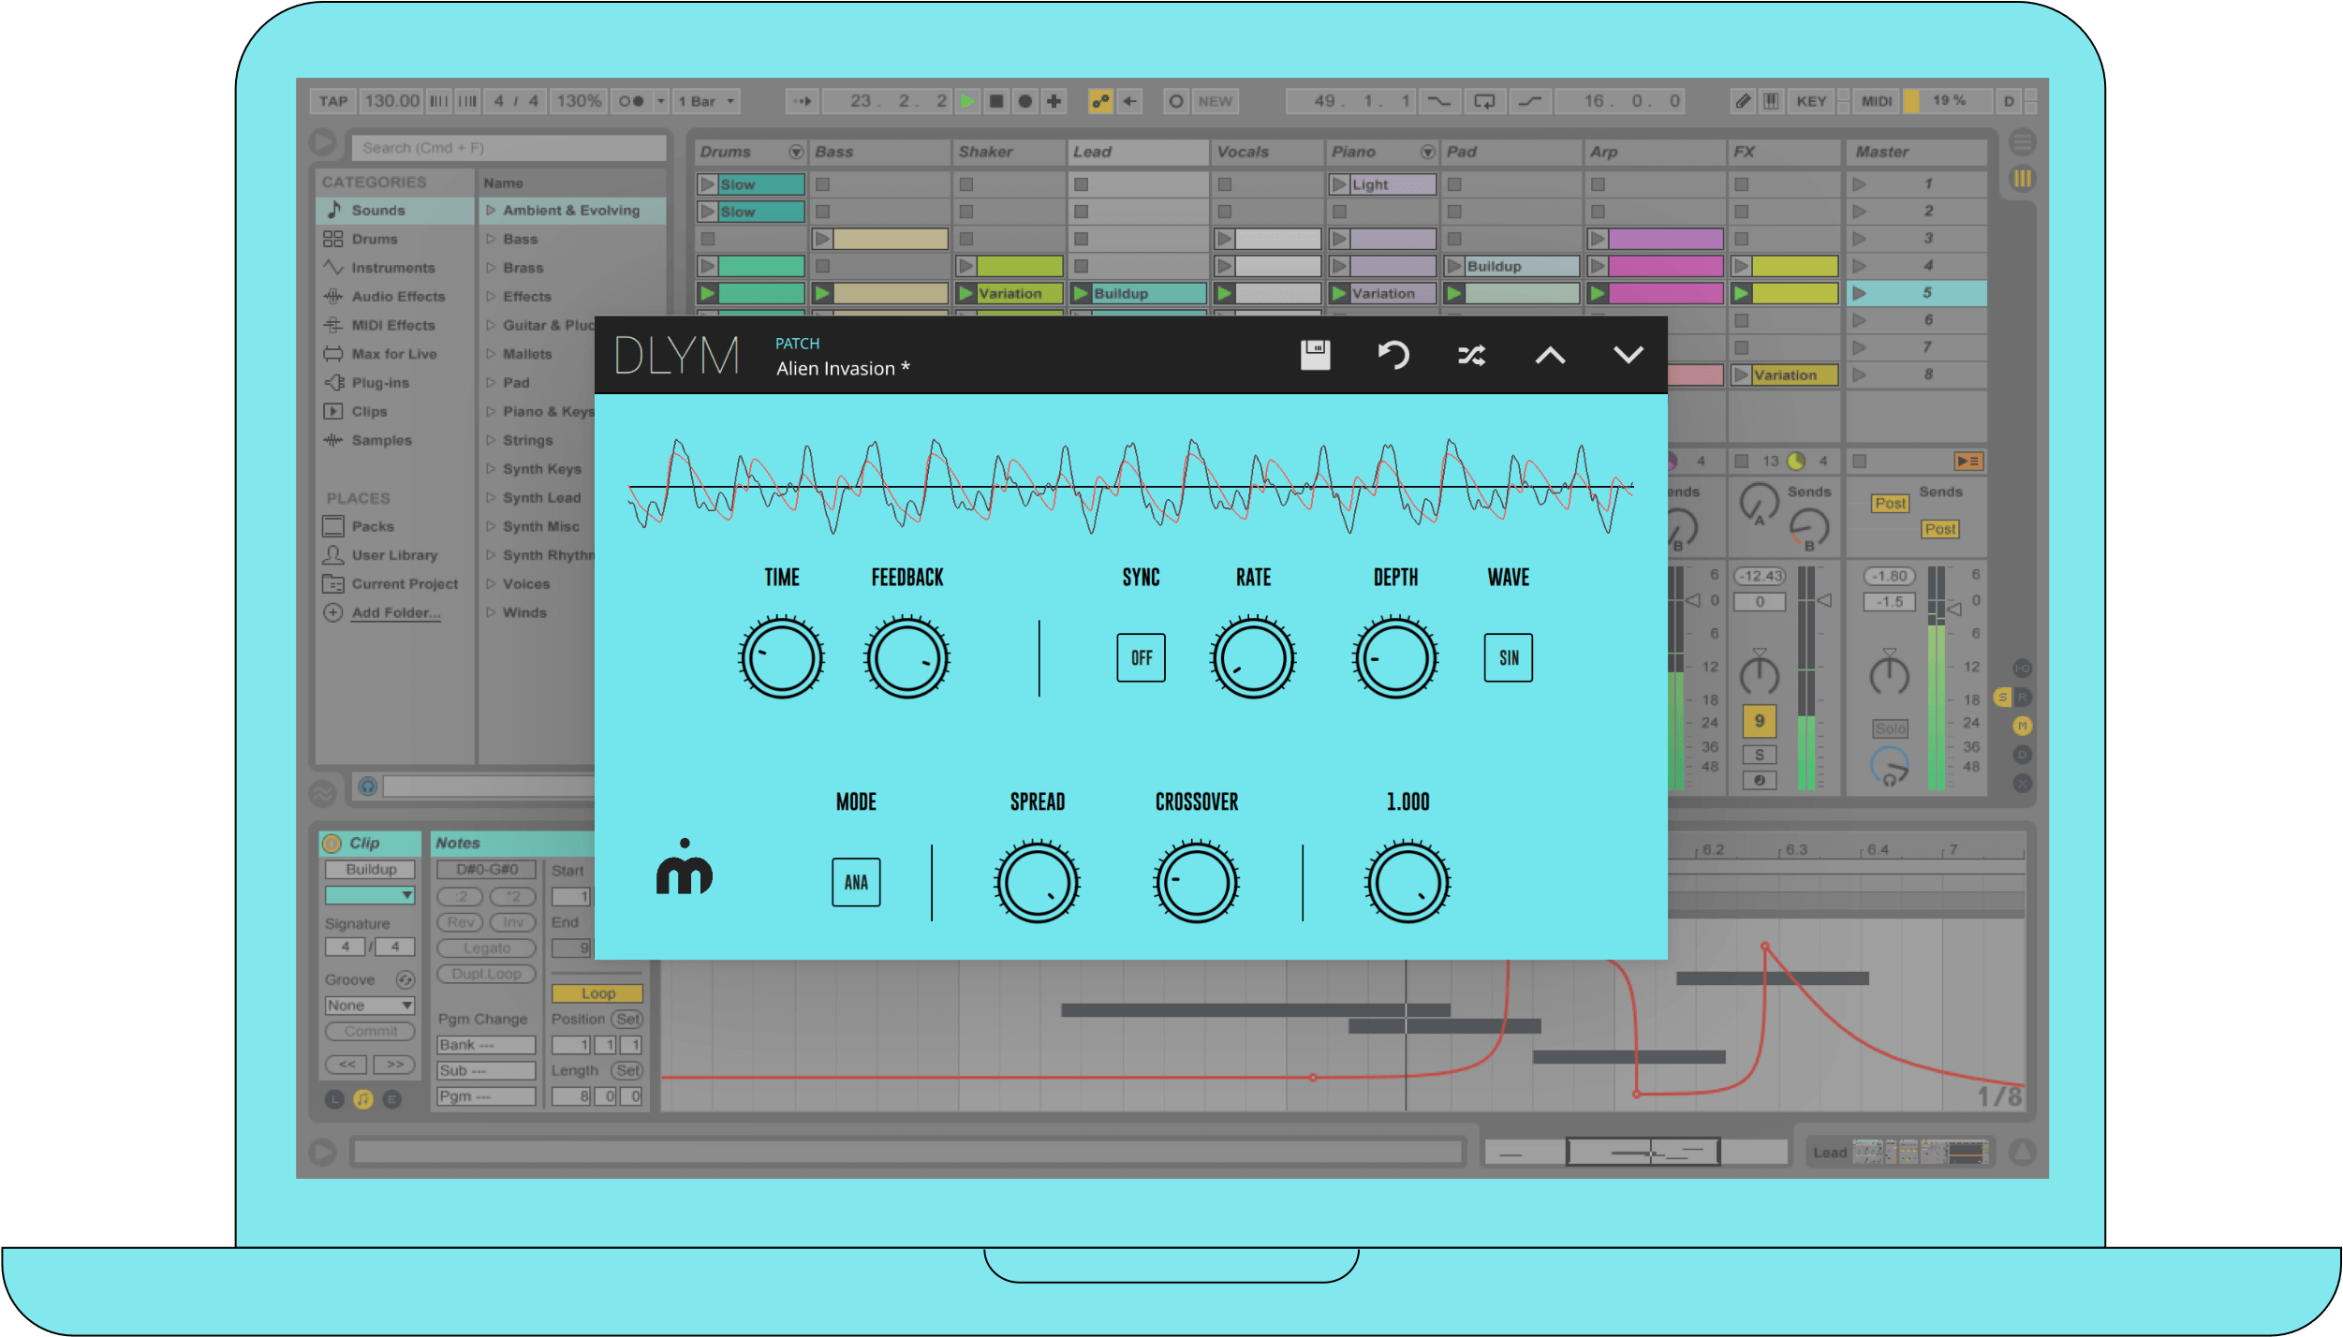
Task: Save the DLYM patch with disk icon
Action: click(x=1315, y=355)
